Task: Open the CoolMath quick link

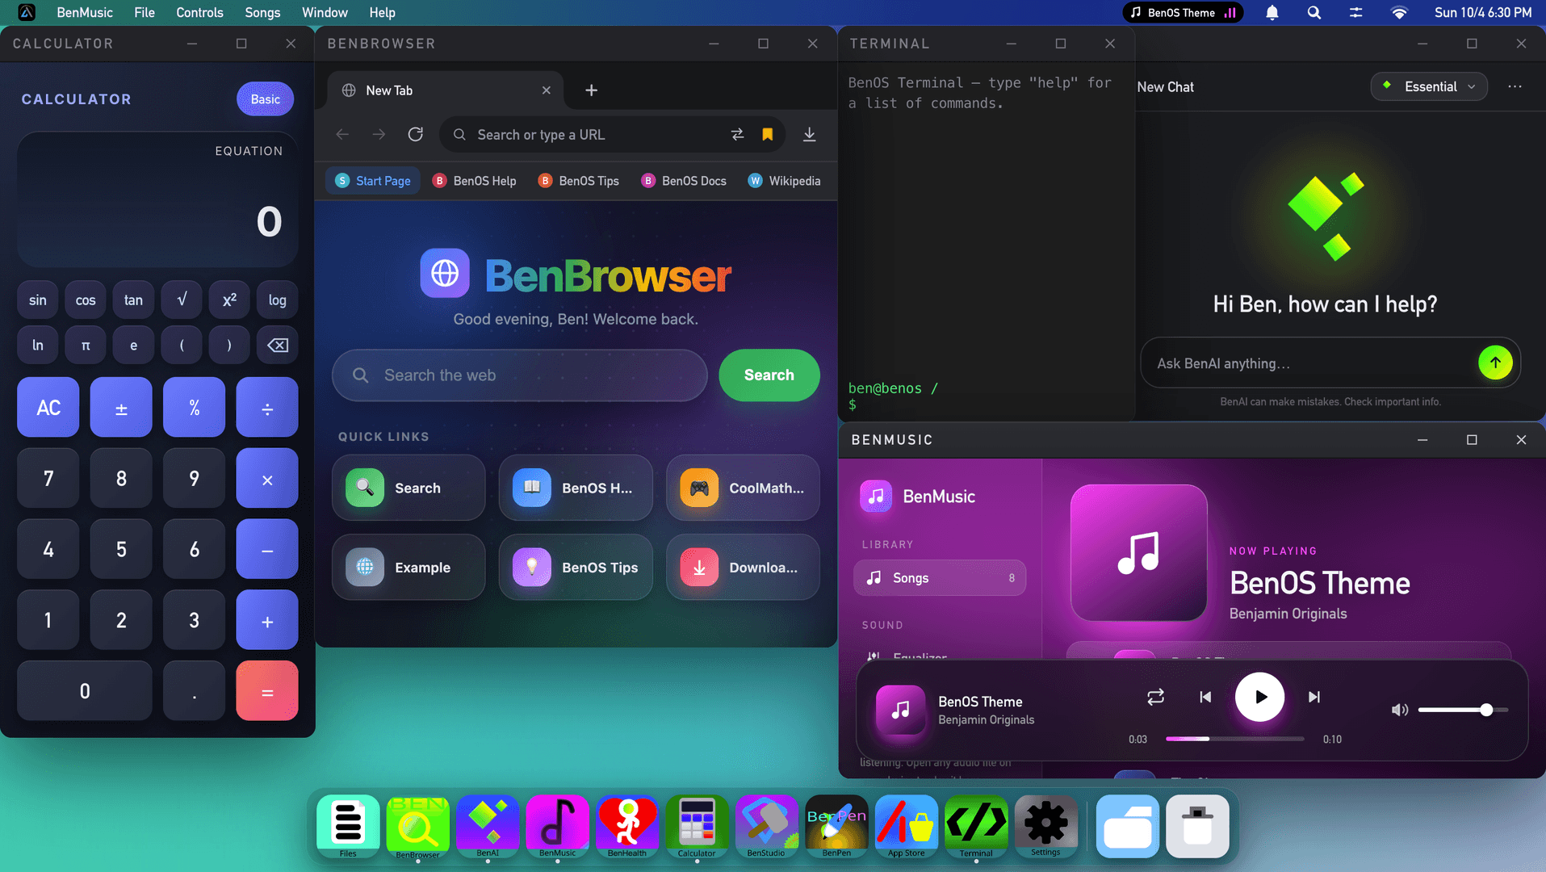Action: (x=743, y=488)
